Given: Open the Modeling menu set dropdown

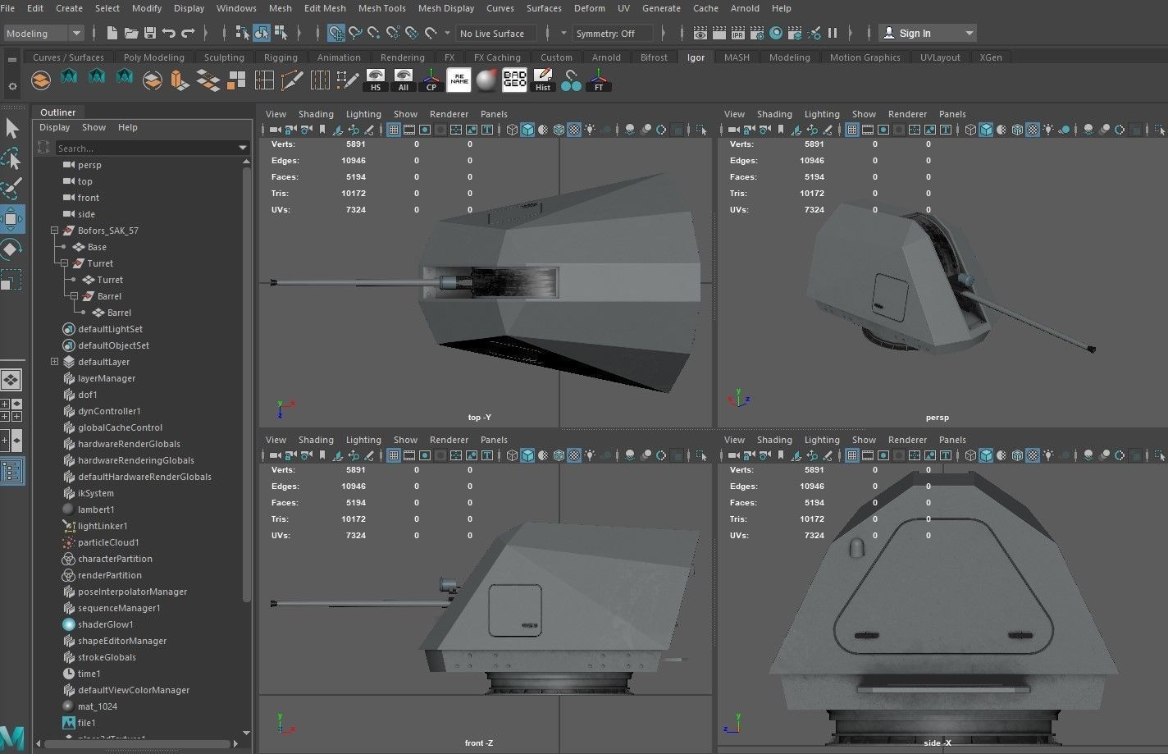Looking at the screenshot, I should tap(43, 33).
